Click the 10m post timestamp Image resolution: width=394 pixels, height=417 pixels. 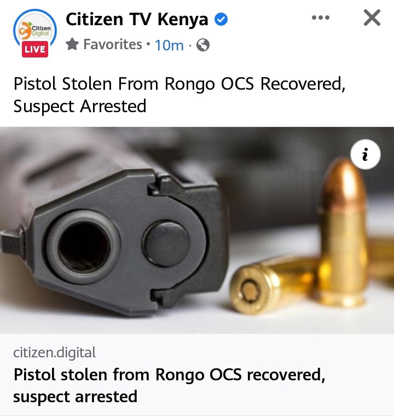pos(169,45)
